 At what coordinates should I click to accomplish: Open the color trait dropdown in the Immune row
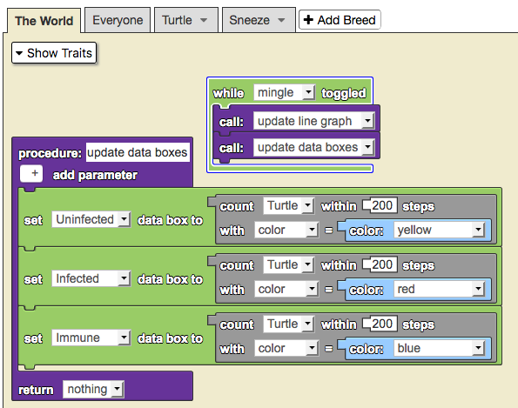coord(286,348)
